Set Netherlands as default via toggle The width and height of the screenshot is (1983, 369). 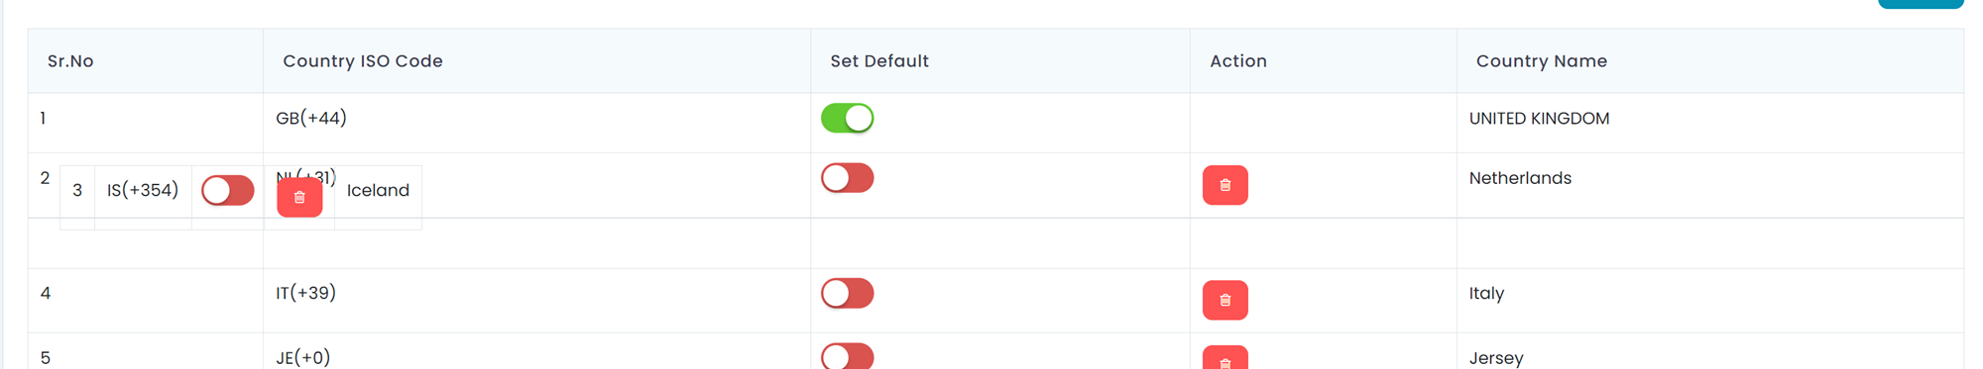point(848,178)
